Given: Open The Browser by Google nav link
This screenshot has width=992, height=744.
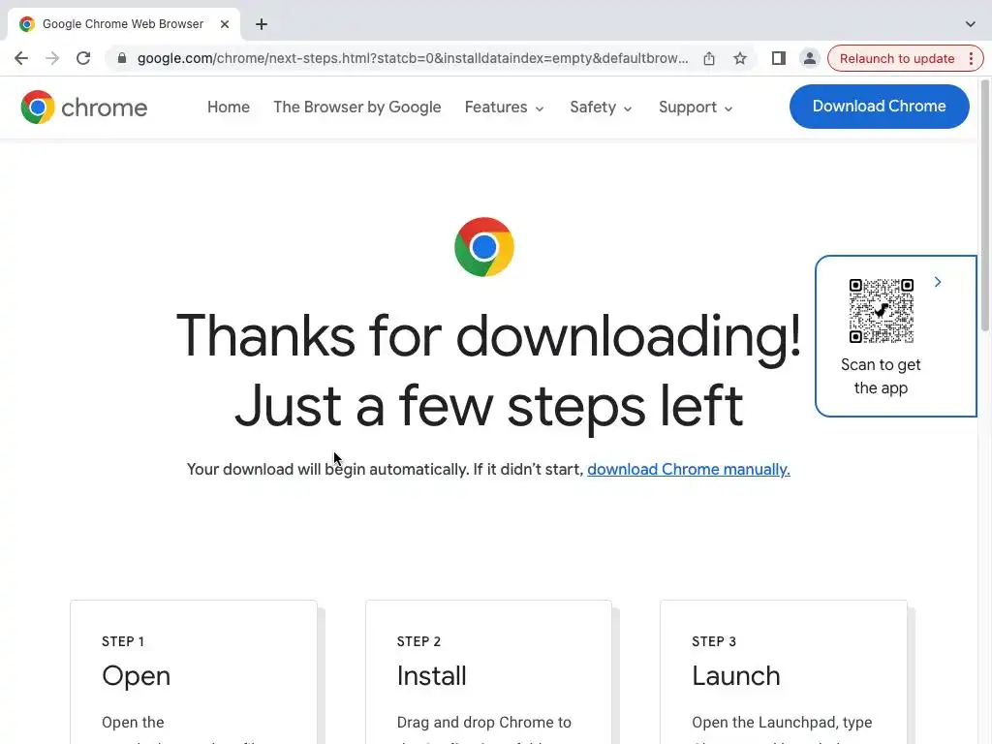Looking at the screenshot, I should (x=356, y=107).
